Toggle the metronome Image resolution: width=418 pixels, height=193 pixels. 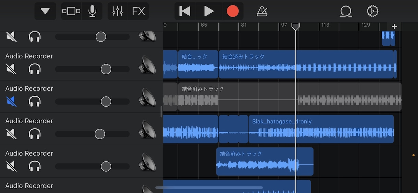[262, 11]
